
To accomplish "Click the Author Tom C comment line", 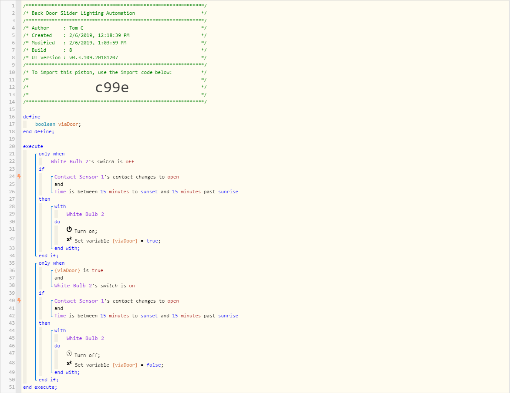I will (115, 28).
